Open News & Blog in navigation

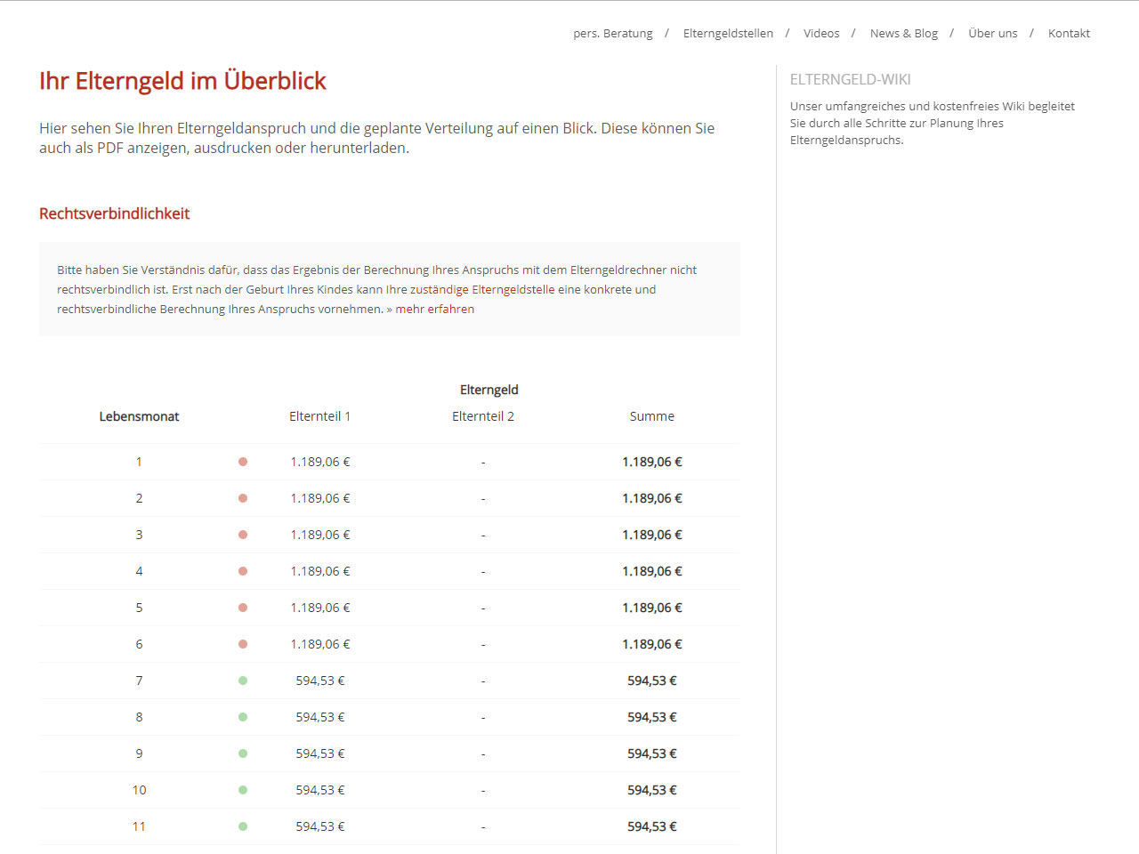[904, 34]
